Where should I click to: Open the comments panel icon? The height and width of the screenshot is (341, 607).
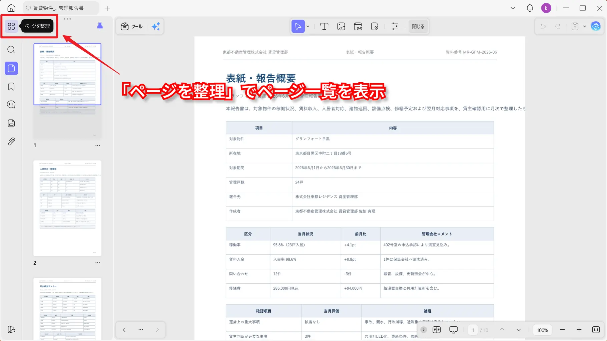click(x=11, y=105)
